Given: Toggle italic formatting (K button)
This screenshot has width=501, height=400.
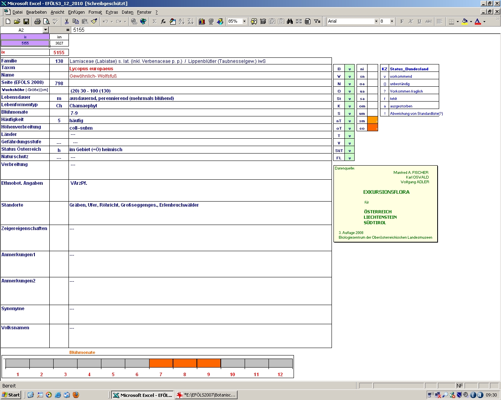Looking at the screenshot, I should [411, 21].
